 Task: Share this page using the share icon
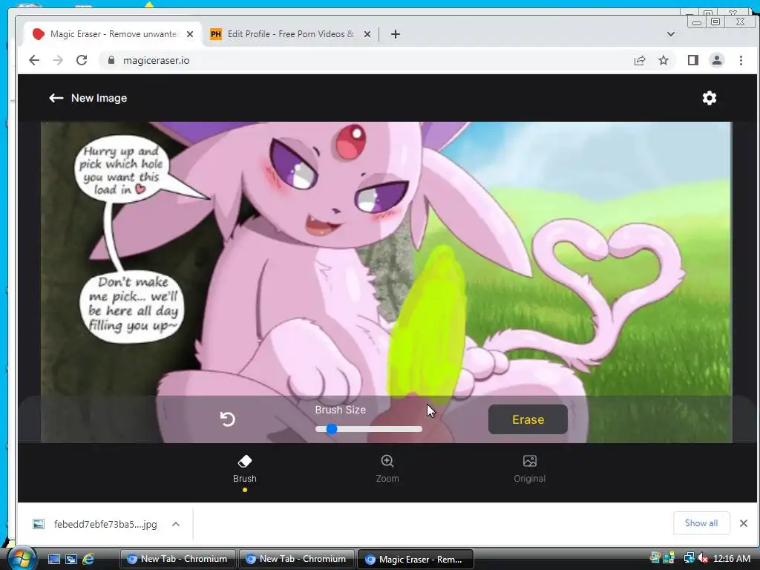(640, 60)
